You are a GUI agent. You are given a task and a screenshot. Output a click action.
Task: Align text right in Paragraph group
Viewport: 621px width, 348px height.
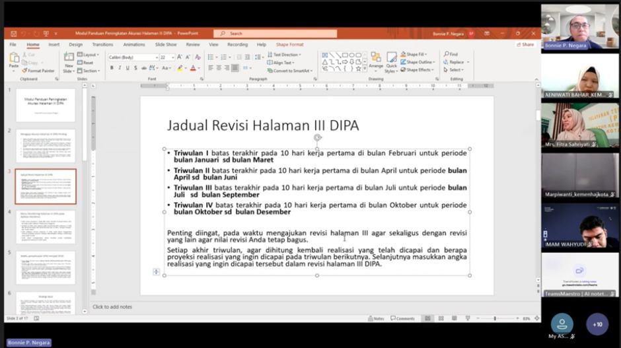pos(227,68)
